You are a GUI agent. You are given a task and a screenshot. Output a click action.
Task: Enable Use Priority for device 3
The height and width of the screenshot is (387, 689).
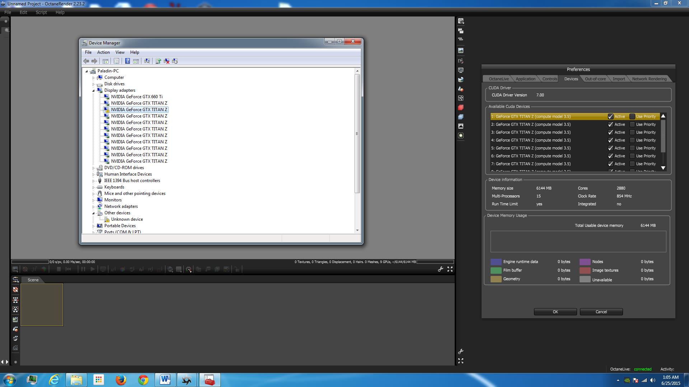pos(632,132)
